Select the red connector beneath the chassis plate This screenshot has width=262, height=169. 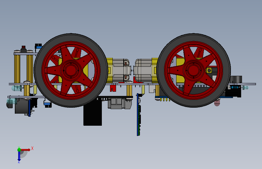tap(113, 88)
